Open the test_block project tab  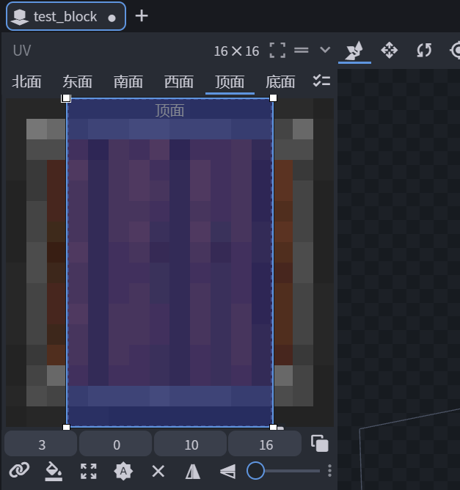pos(66,16)
